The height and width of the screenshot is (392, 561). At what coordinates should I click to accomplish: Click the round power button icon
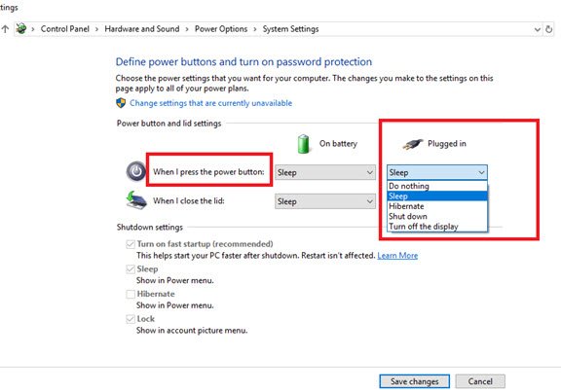coord(136,172)
